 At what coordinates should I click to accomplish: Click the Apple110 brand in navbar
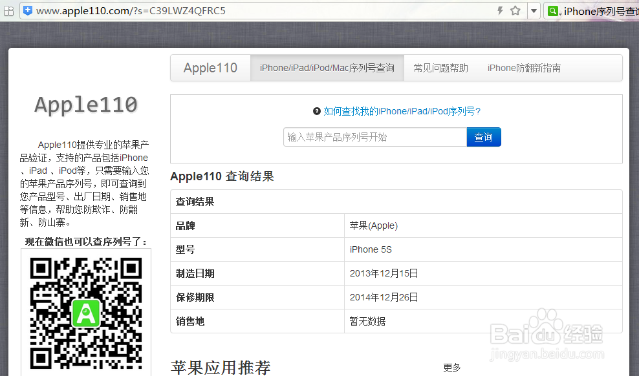pyautogui.click(x=210, y=68)
